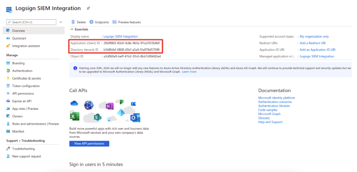Select the Object ID value
The height and width of the screenshot is (172, 357).
[132, 56]
